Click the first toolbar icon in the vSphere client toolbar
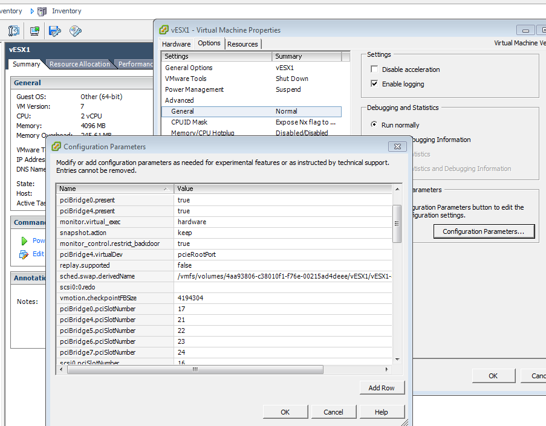The height and width of the screenshot is (426, 546). [14, 31]
